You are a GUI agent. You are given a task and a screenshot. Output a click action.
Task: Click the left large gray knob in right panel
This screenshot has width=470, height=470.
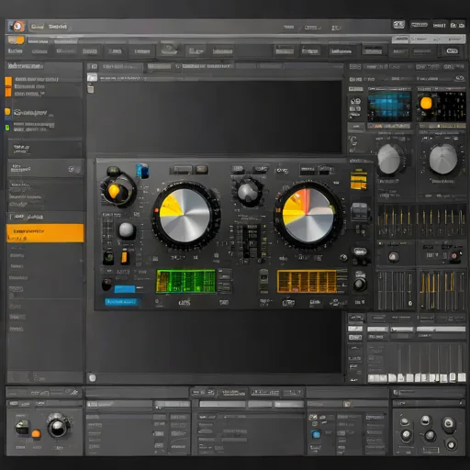(390, 159)
